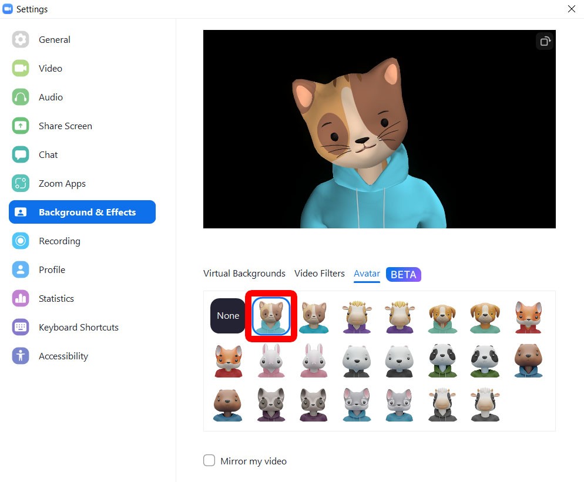Select the cat avatar in teal hoodie

point(271,316)
